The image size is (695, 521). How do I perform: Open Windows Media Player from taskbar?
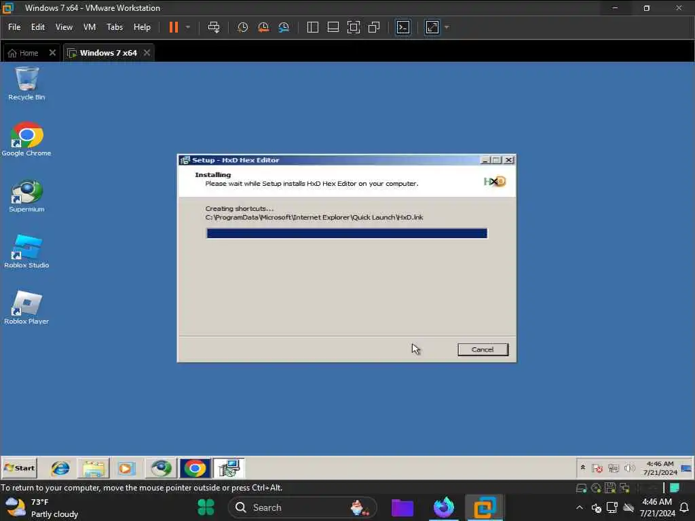coord(126,468)
